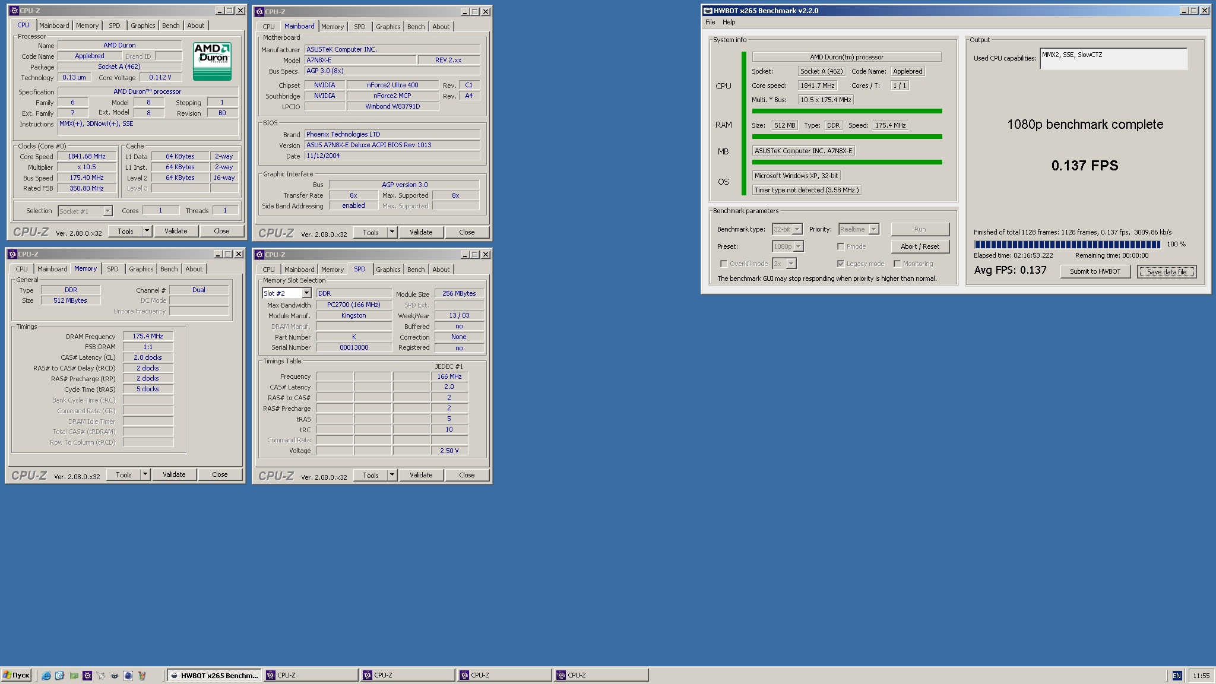Click Validate in CPU-Z Mainboard window
Viewport: 1216px width, 684px height.
click(x=421, y=232)
